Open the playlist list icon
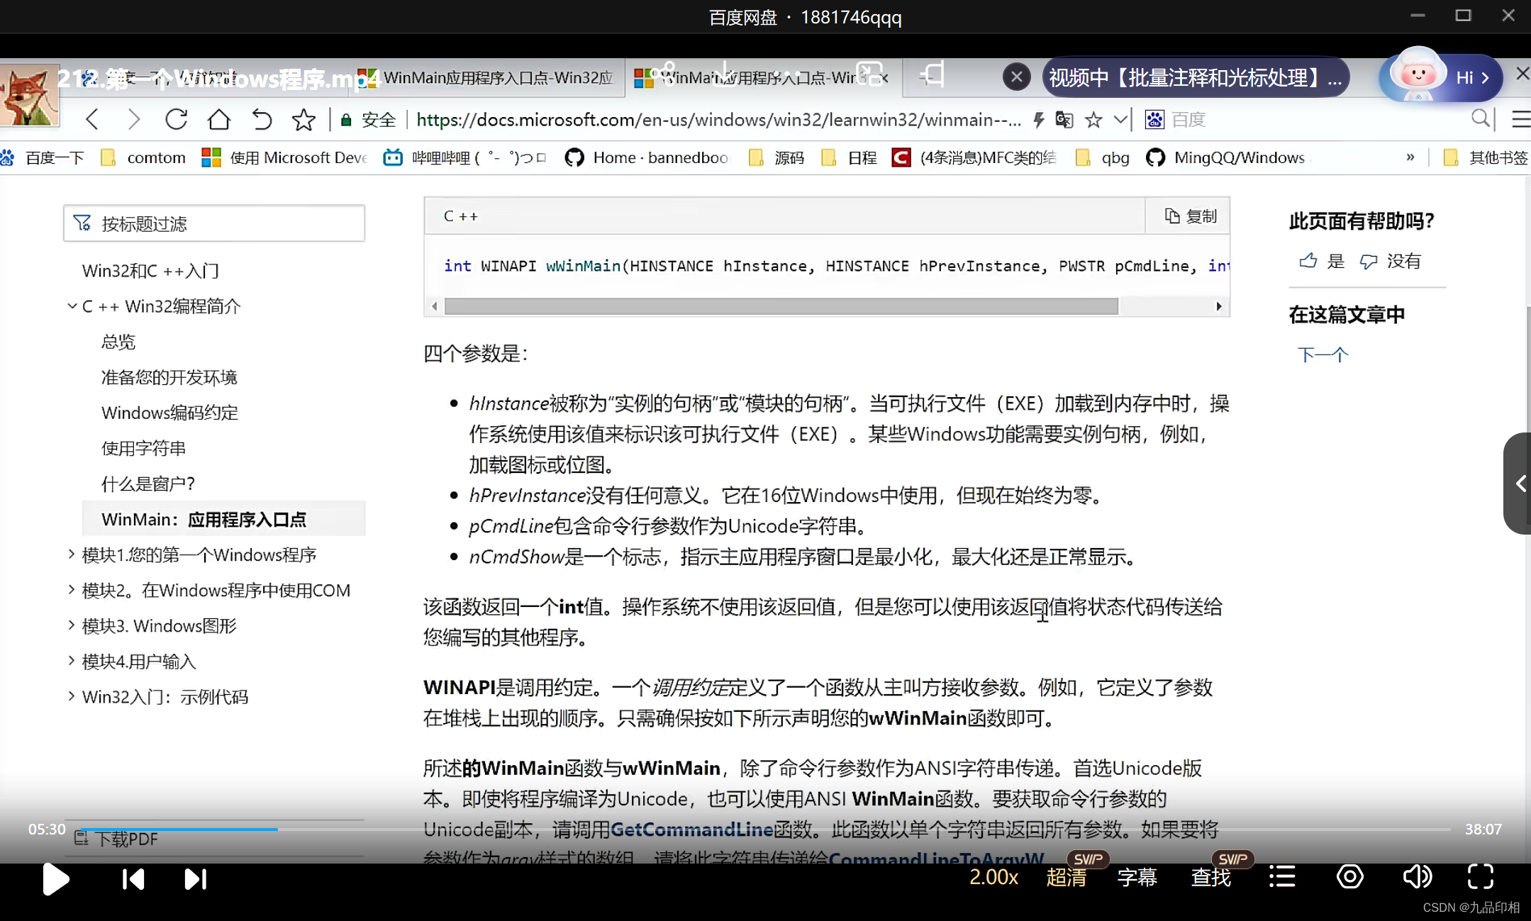The height and width of the screenshot is (921, 1531). click(1281, 877)
